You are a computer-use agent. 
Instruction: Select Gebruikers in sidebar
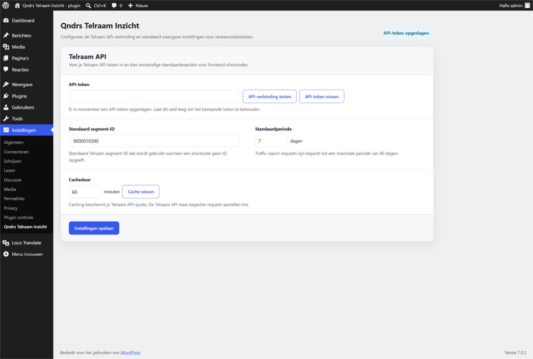coord(23,107)
